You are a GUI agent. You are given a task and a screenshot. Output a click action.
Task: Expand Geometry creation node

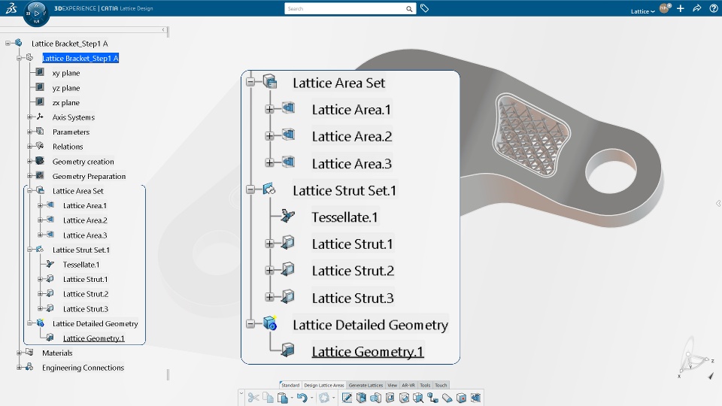click(x=29, y=162)
